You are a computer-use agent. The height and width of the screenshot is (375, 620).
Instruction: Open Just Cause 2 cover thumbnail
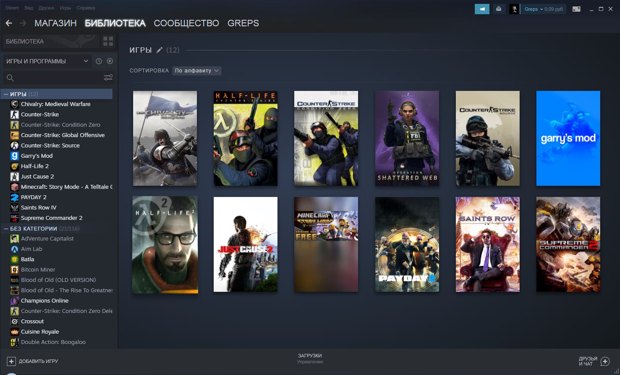[246, 244]
